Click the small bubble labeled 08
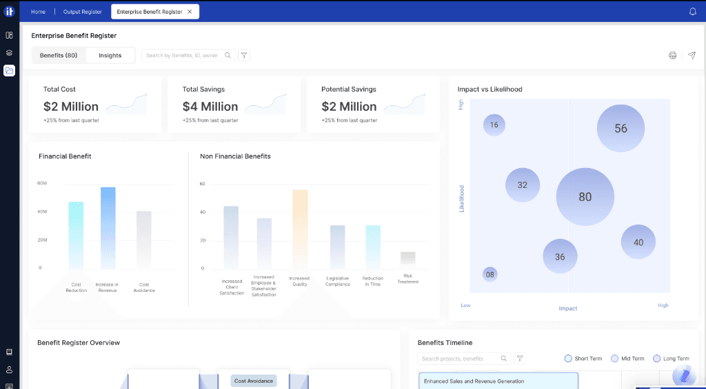The height and width of the screenshot is (389, 706). coord(490,274)
